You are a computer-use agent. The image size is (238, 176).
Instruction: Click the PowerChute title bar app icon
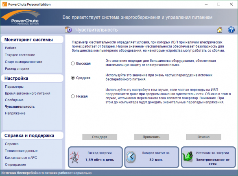4,4
